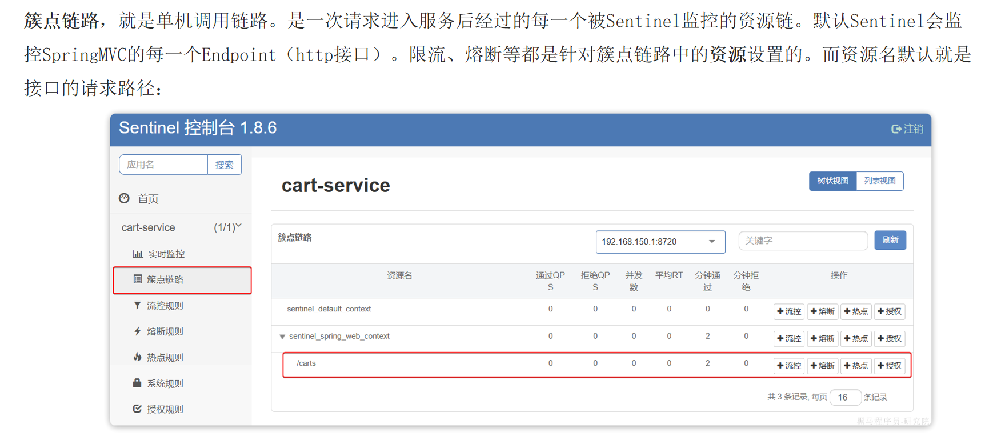Add 热点 rule for /carts
997x448 pixels.
856,366
